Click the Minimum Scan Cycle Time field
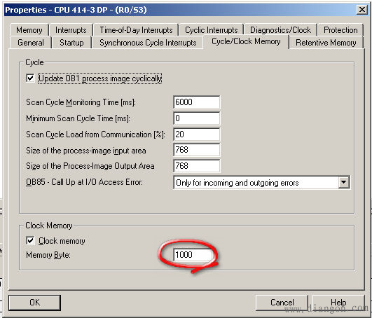This screenshot has height=318, width=372. coord(196,118)
